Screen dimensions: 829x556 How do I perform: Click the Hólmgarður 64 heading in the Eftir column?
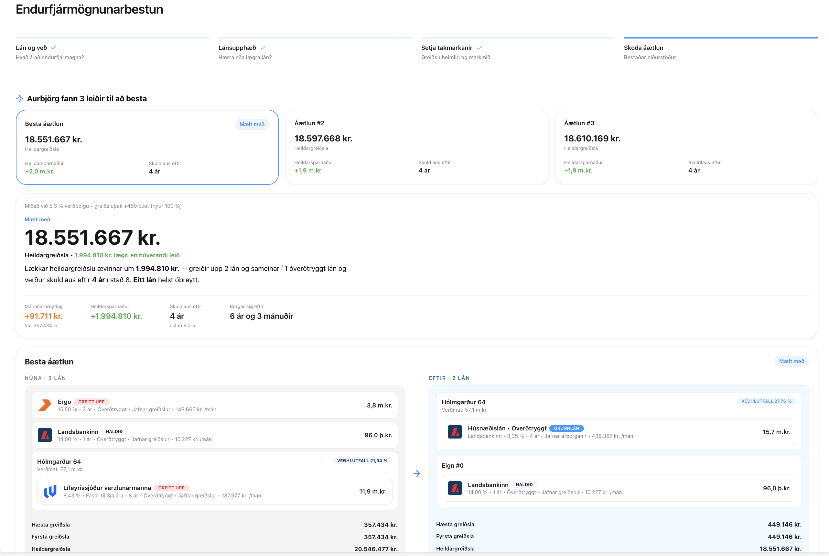pyautogui.click(x=463, y=402)
